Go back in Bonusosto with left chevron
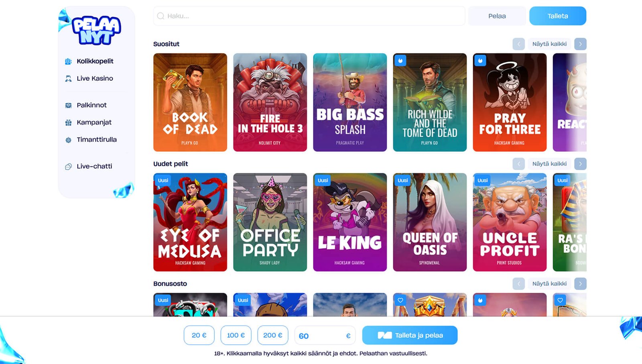The height and width of the screenshot is (364, 642). [518, 284]
